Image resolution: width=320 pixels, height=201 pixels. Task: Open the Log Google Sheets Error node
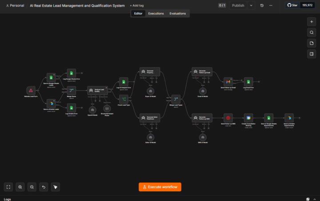[x=72, y=73]
